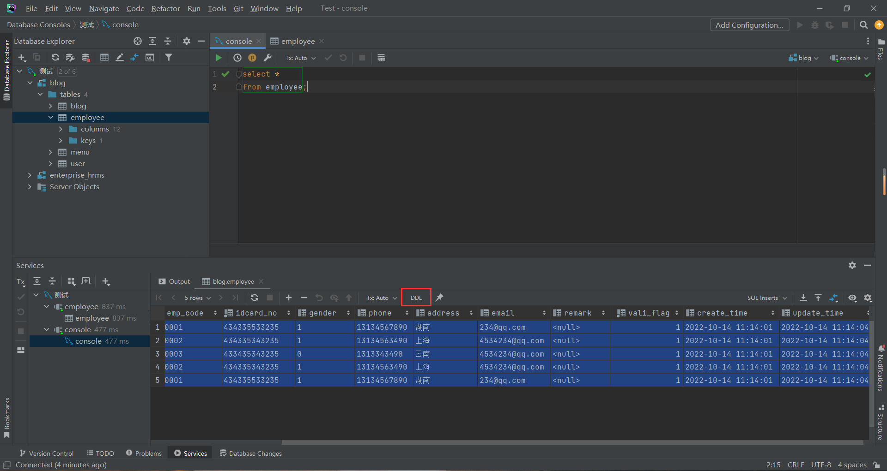Collapse the blog schema node
This screenshot has height=471, width=887.
(30, 83)
